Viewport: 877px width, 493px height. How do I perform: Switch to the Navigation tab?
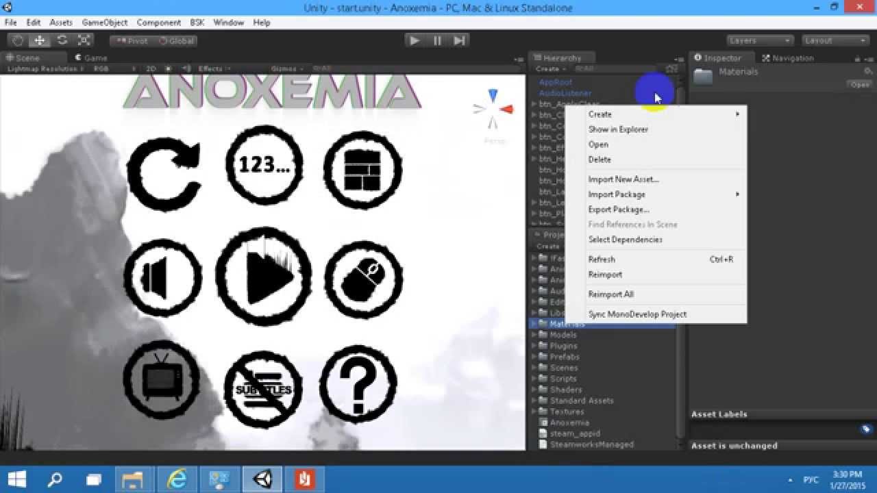(787, 58)
